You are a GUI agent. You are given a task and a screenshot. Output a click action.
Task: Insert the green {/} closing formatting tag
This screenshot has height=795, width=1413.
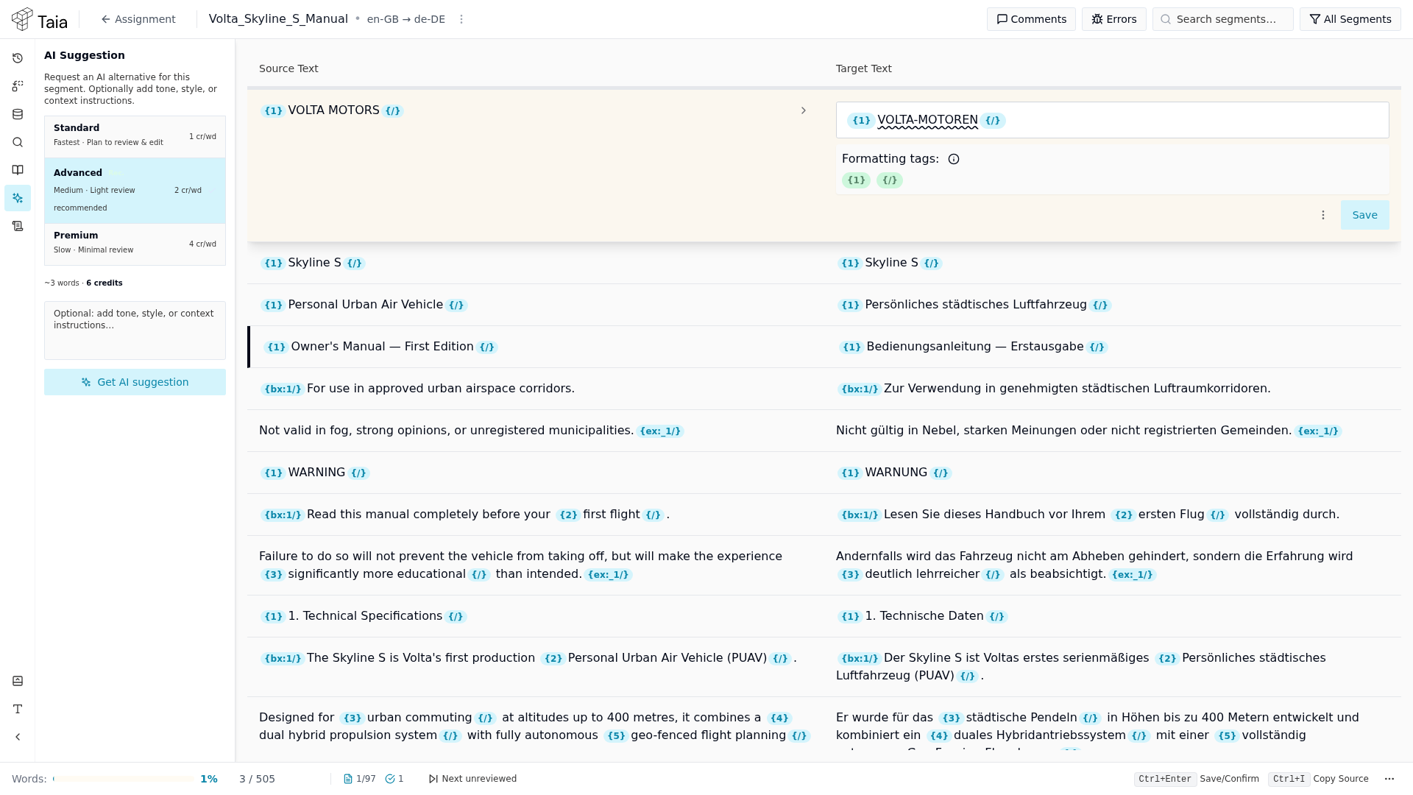pyautogui.click(x=889, y=180)
